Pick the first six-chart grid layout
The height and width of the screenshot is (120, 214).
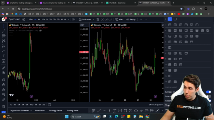point(170,42)
